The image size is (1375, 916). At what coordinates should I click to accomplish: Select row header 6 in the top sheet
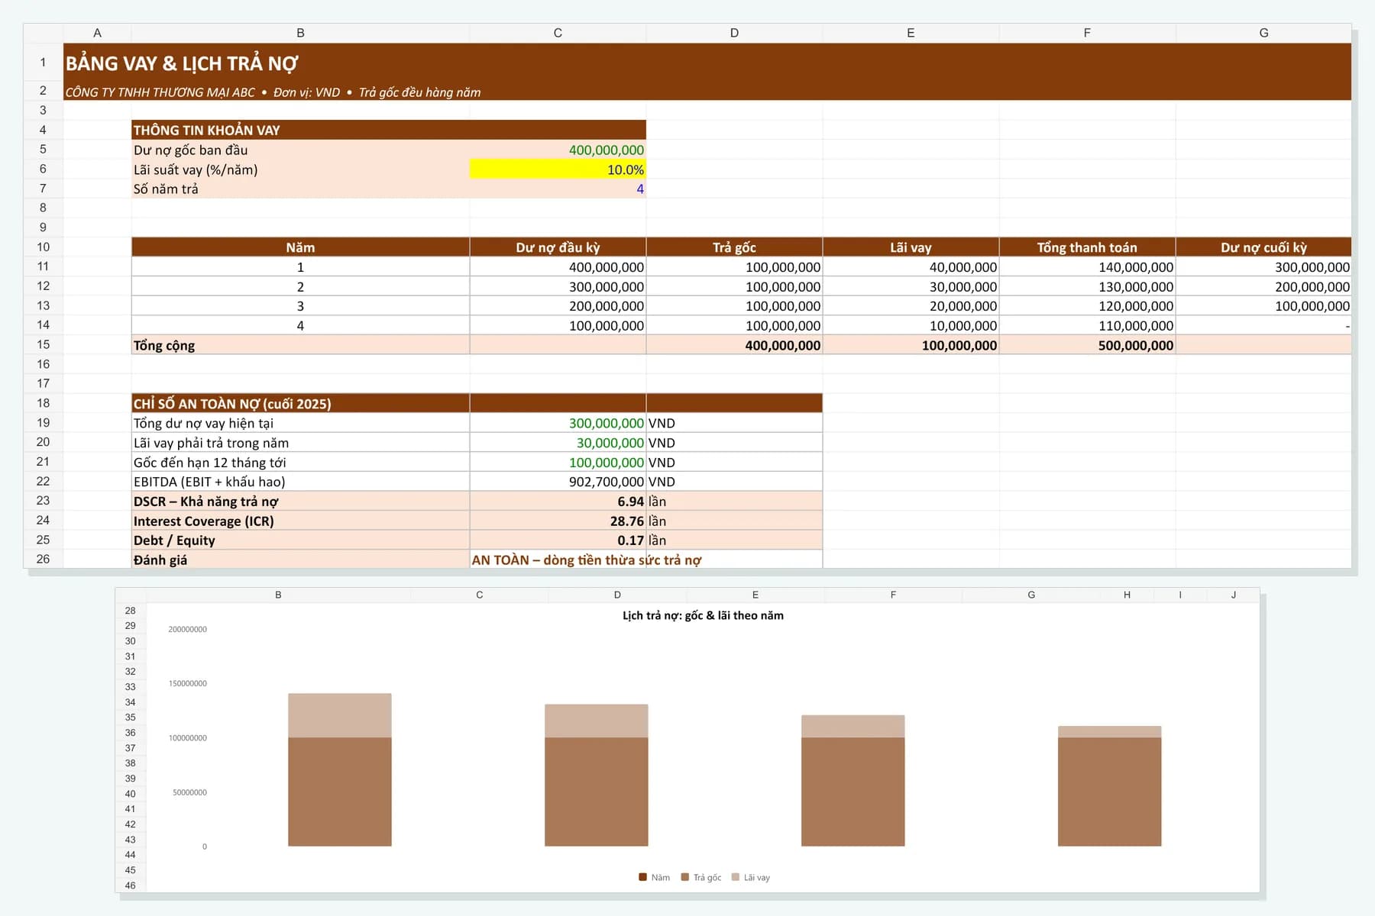(x=43, y=169)
